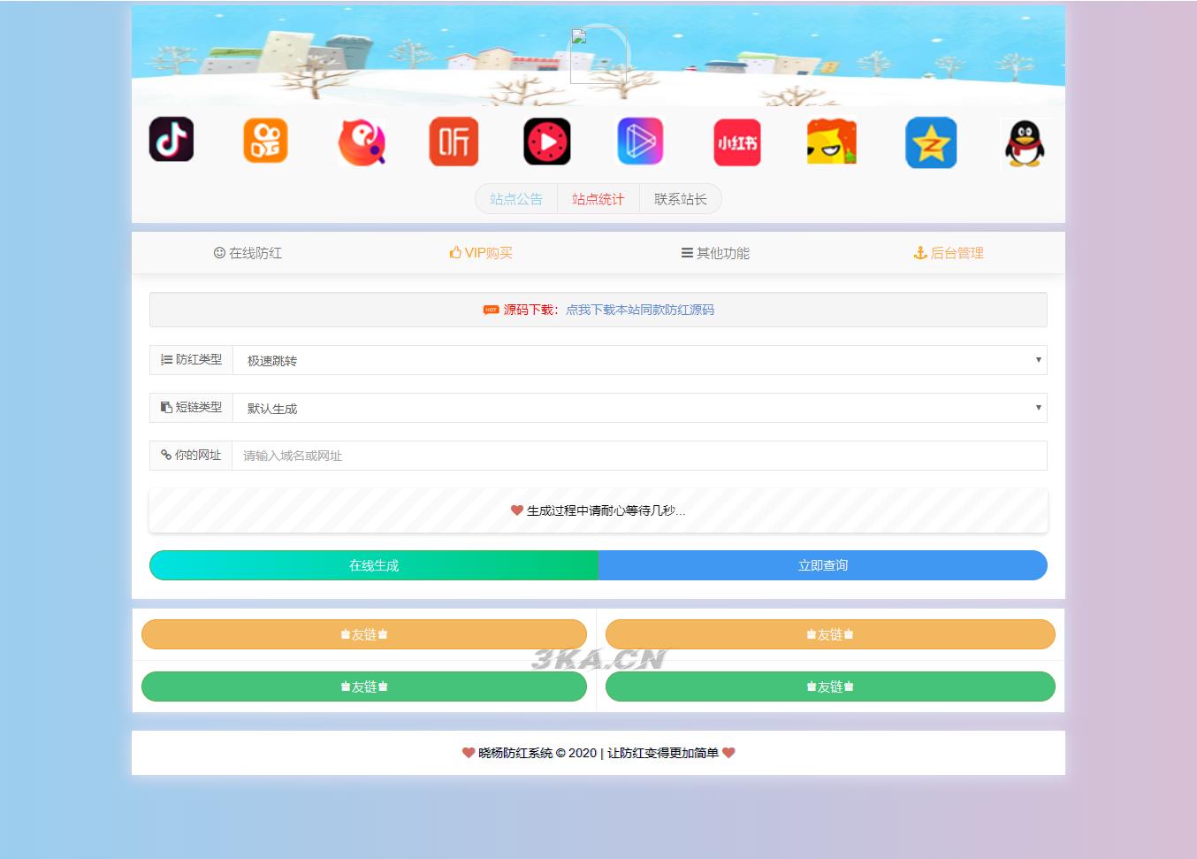Image resolution: width=1197 pixels, height=859 pixels.
Task: Click the 生成过程中请耐心等待几秒 striped notice bar
Action: (598, 510)
